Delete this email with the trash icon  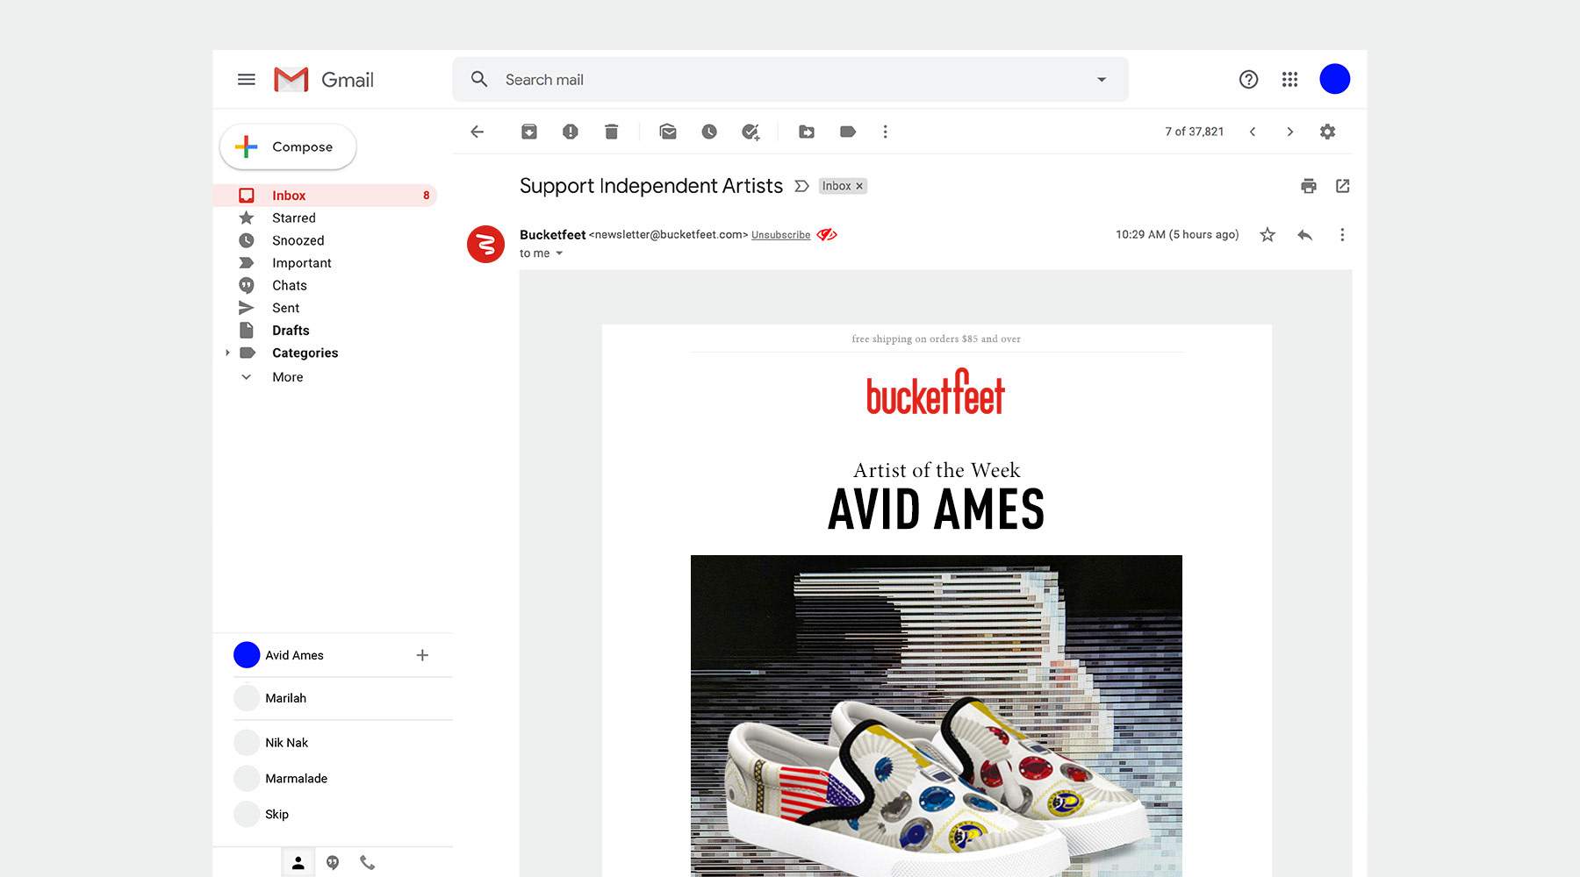[612, 132]
